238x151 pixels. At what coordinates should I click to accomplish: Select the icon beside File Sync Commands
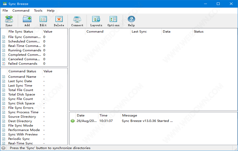4,37
